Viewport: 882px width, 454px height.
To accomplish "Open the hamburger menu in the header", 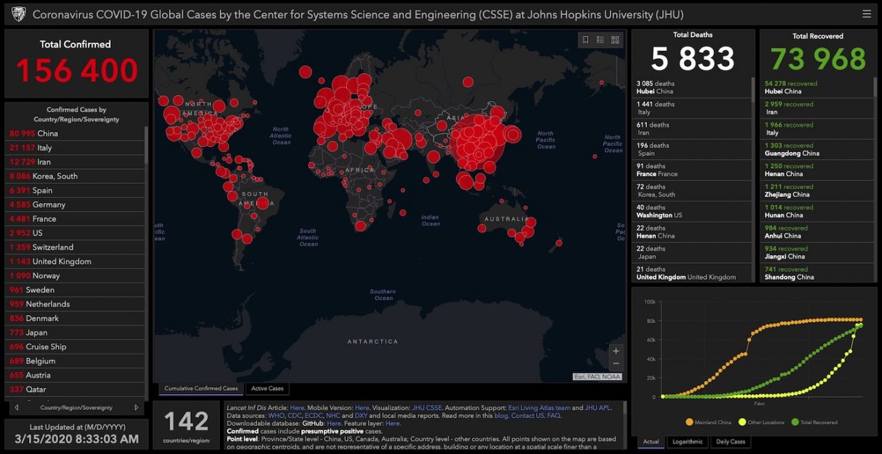I will tap(866, 14).
